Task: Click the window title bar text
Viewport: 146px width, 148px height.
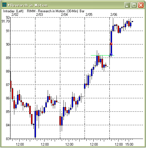Action: click(28, 5)
